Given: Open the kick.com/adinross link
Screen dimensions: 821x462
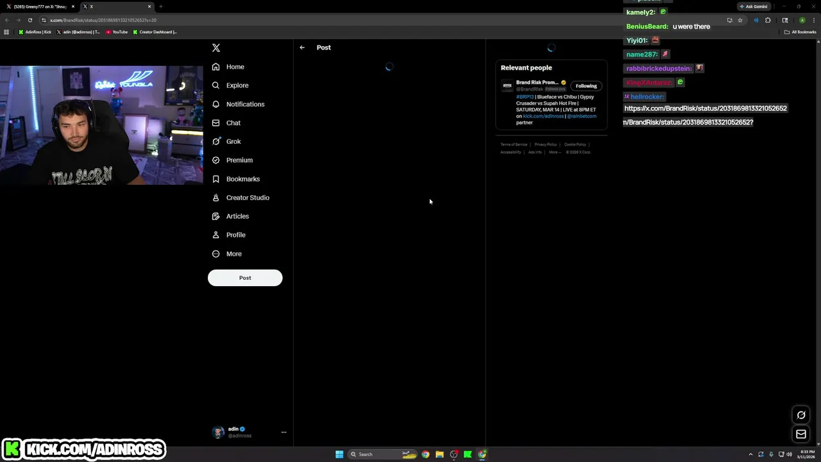Looking at the screenshot, I should 543,116.
